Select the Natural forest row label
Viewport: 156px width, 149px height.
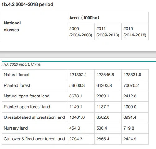pyautogui.click(x=16, y=74)
